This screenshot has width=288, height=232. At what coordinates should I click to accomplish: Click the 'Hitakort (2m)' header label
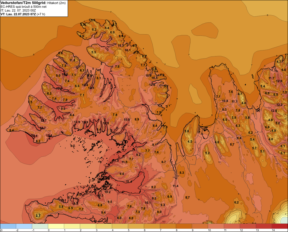click(x=56, y=3)
